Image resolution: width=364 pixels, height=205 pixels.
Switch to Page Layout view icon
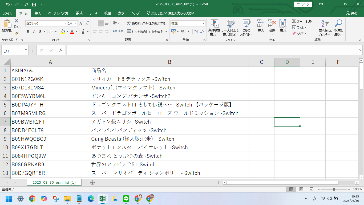pos(301,189)
